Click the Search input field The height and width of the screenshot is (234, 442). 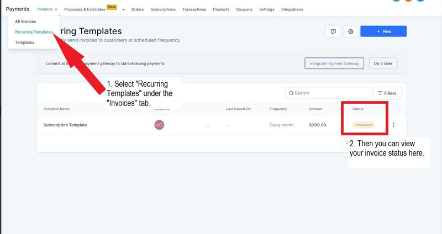(327, 93)
